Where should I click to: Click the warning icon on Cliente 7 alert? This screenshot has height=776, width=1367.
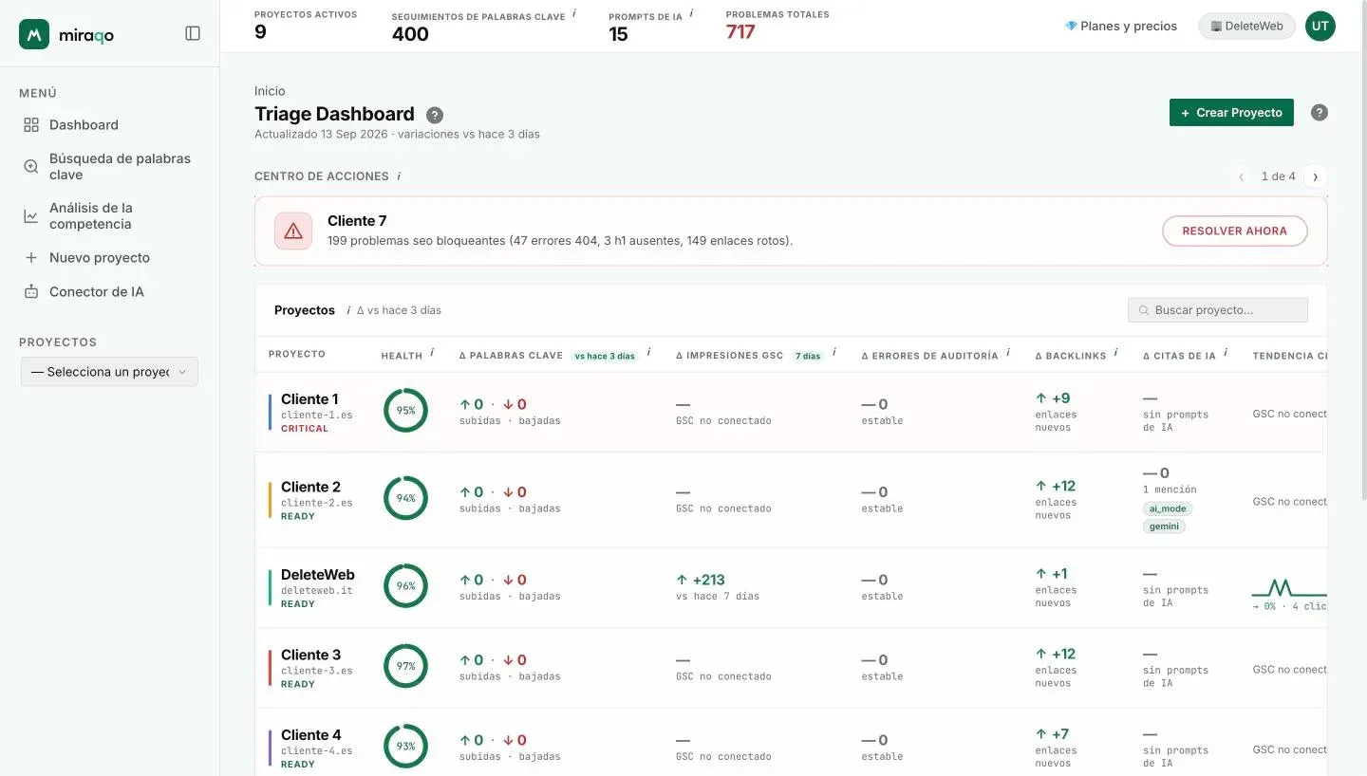(293, 231)
